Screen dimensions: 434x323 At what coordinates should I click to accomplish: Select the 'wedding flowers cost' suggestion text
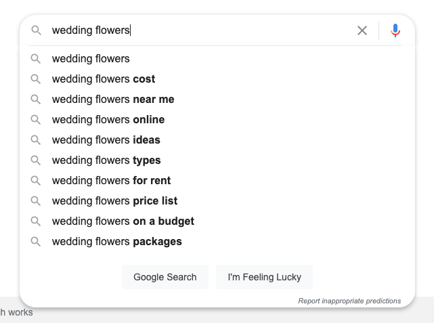click(x=104, y=79)
